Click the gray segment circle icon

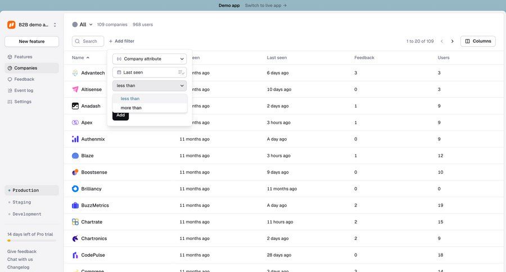[75, 25]
